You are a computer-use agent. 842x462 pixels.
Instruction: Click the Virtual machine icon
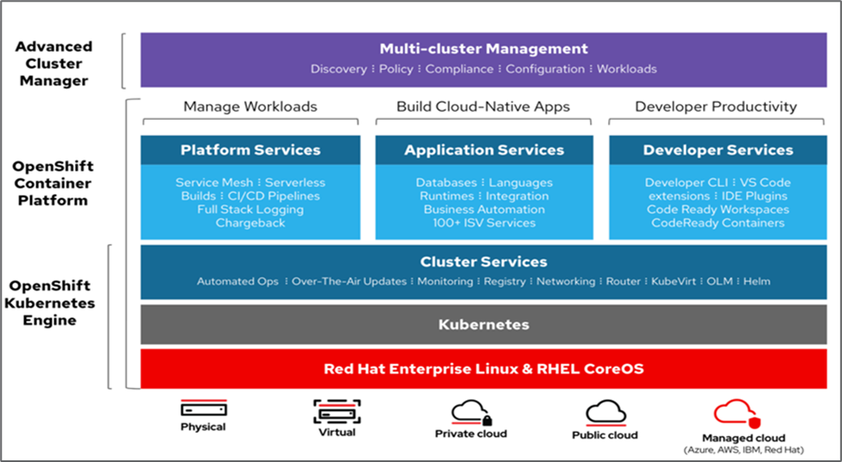pos(337,412)
